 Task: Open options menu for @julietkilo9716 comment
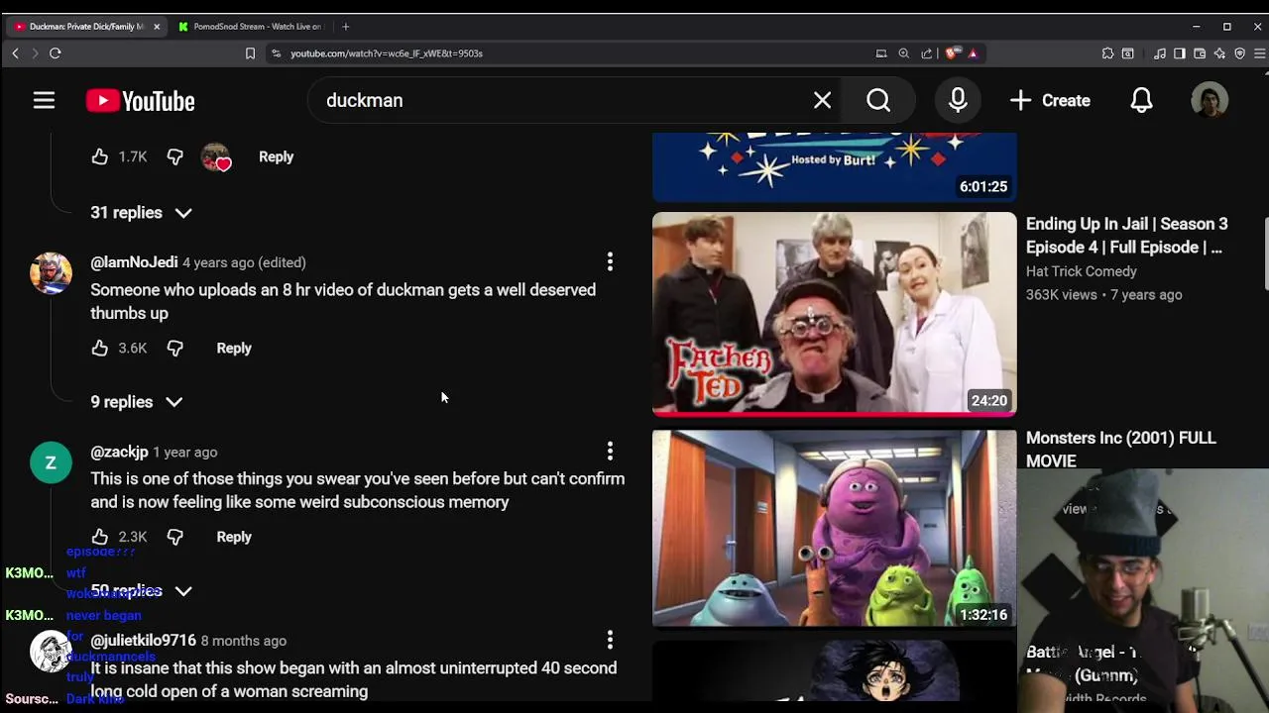click(610, 640)
